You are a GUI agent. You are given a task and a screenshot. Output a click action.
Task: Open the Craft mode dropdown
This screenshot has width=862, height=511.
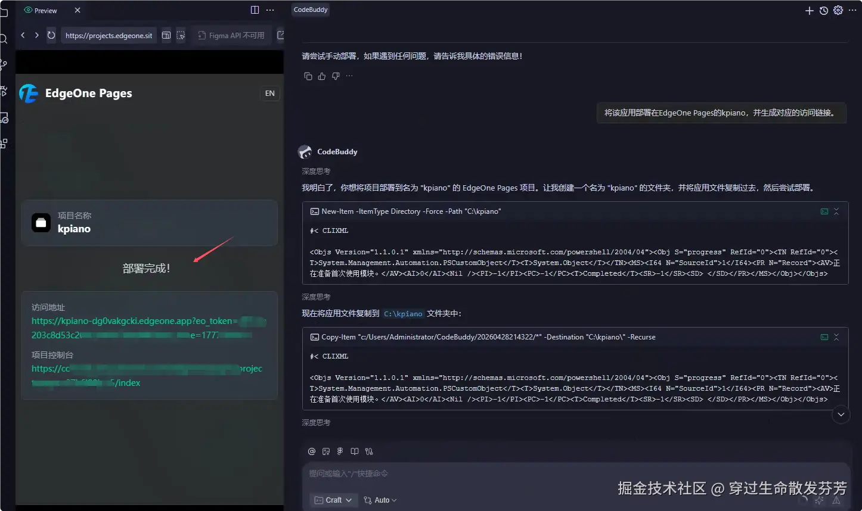point(334,500)
